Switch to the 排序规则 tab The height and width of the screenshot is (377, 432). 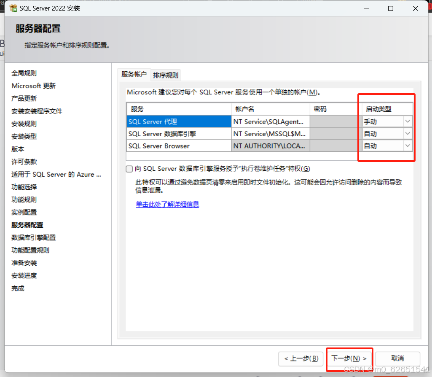click(x=166, y=75)
